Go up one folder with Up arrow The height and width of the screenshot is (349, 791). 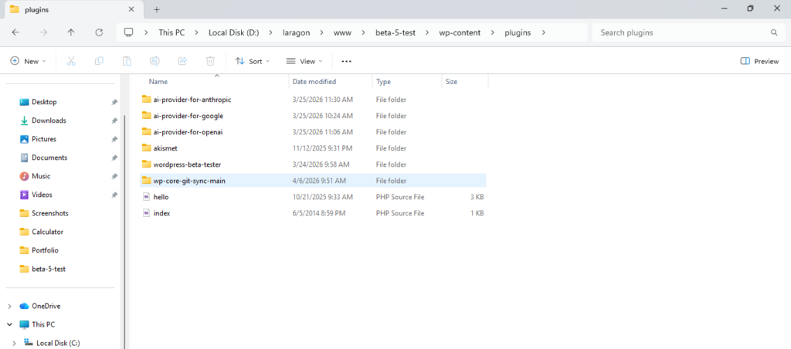tap(71, 32)
